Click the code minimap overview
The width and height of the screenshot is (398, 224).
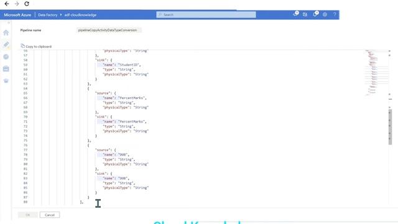[376, 73]
